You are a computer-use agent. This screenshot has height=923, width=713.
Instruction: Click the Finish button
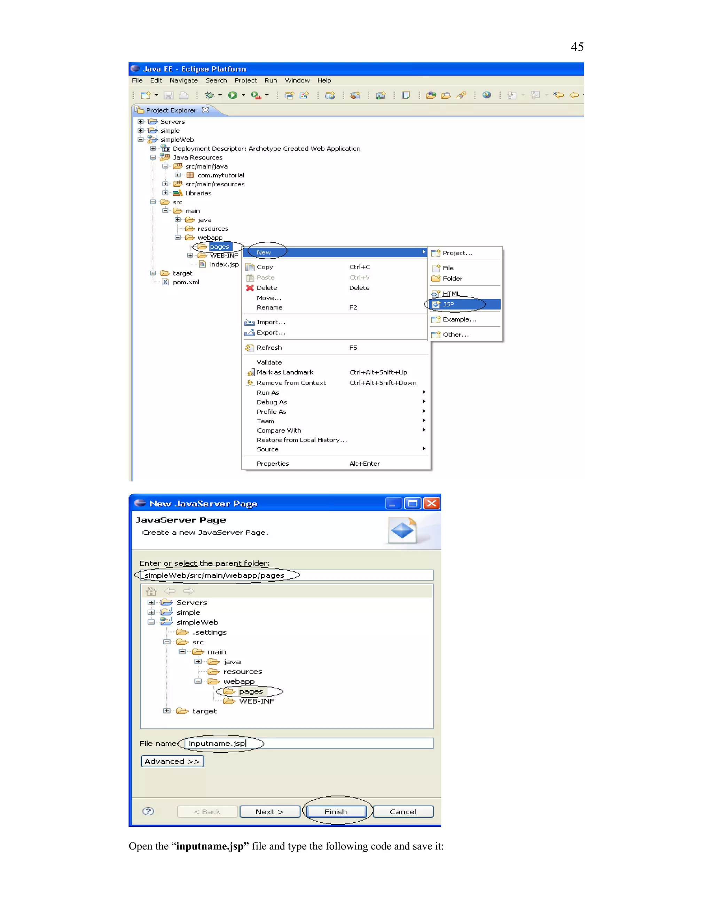pos(336,812)
